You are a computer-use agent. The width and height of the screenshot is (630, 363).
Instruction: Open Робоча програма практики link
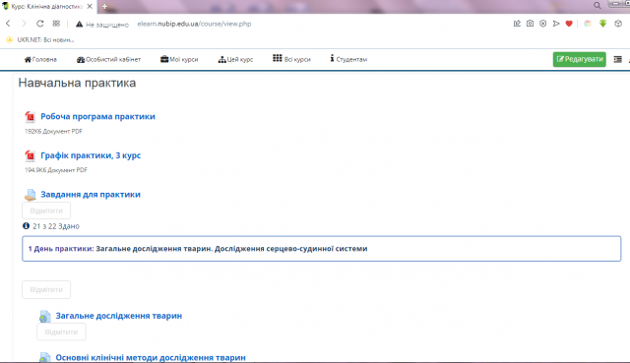97,116
